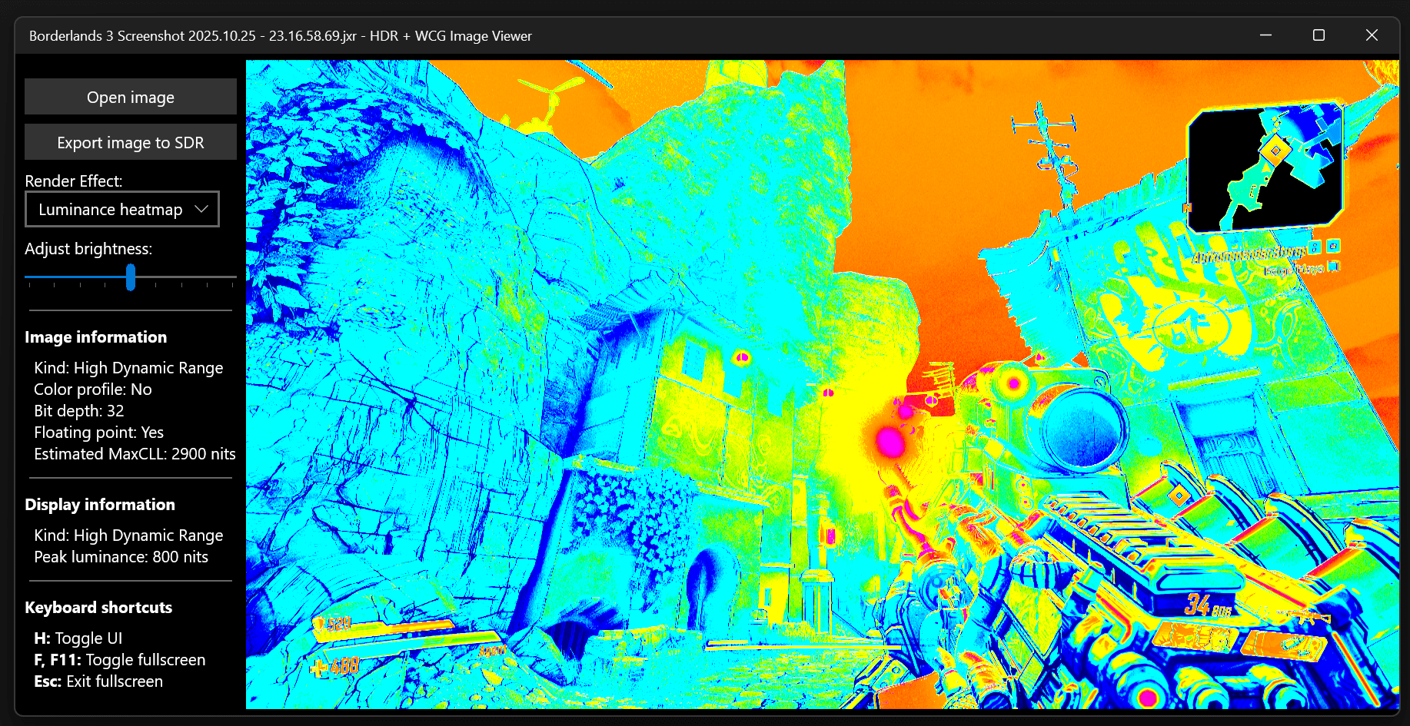Click the luminance heatmap image preview
The image size is (1410, 726).
point(822,384)
